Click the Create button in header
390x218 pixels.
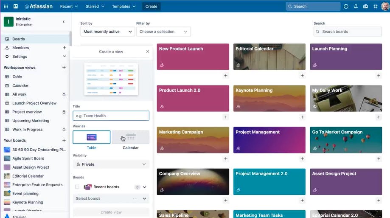pyautogui.click(x=151, y=6)
